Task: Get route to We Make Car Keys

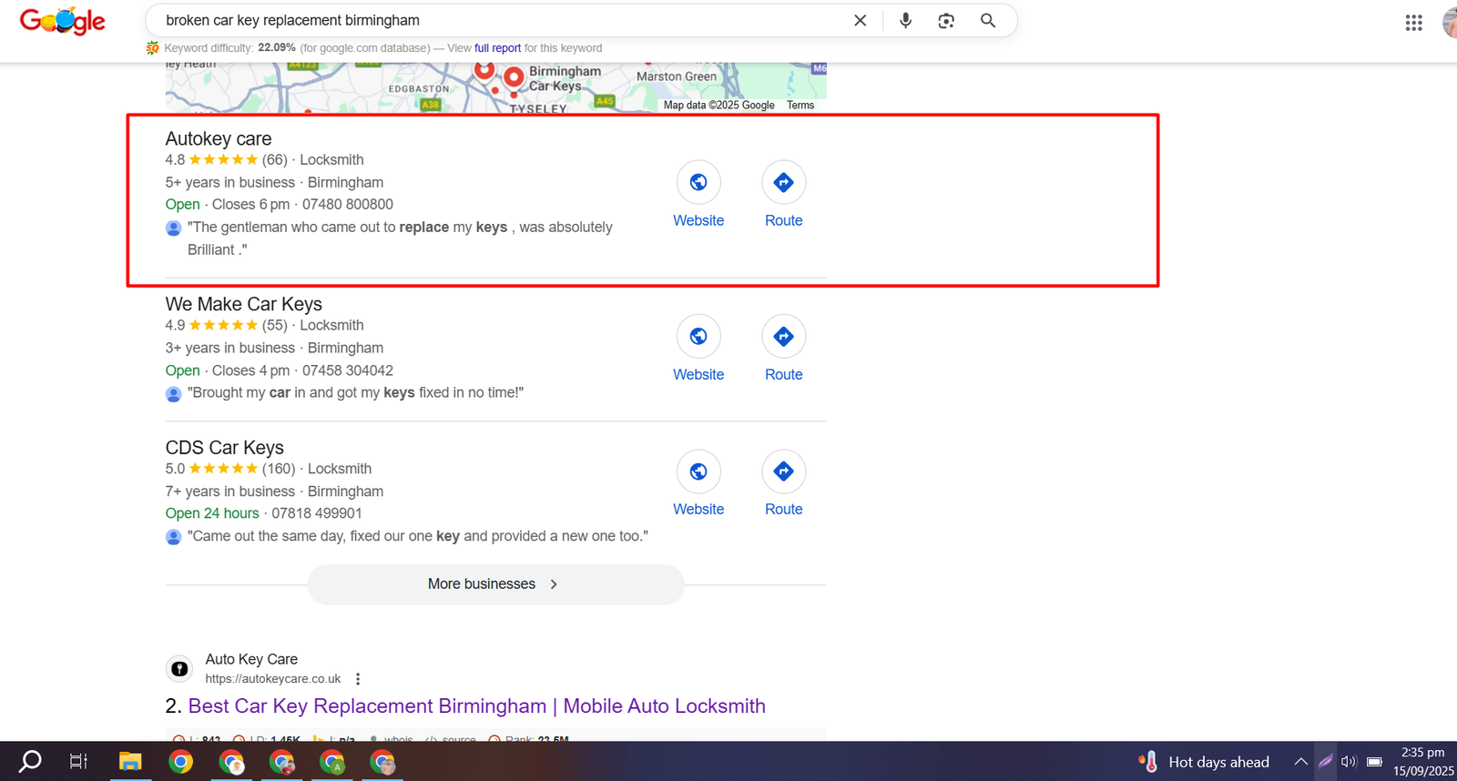Action: click(x=783, y=337)
